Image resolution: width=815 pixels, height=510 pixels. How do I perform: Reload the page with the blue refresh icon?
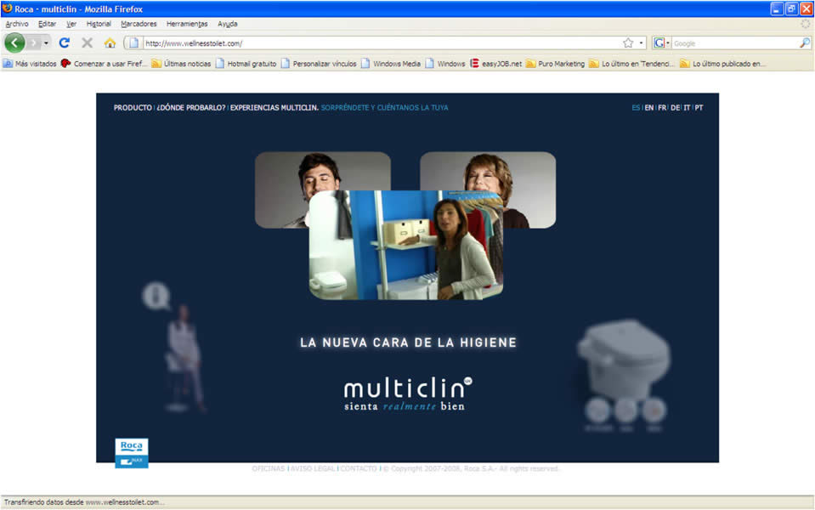pos(65,43)
